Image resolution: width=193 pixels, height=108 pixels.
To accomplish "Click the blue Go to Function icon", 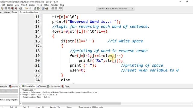I will pos(43,8).
